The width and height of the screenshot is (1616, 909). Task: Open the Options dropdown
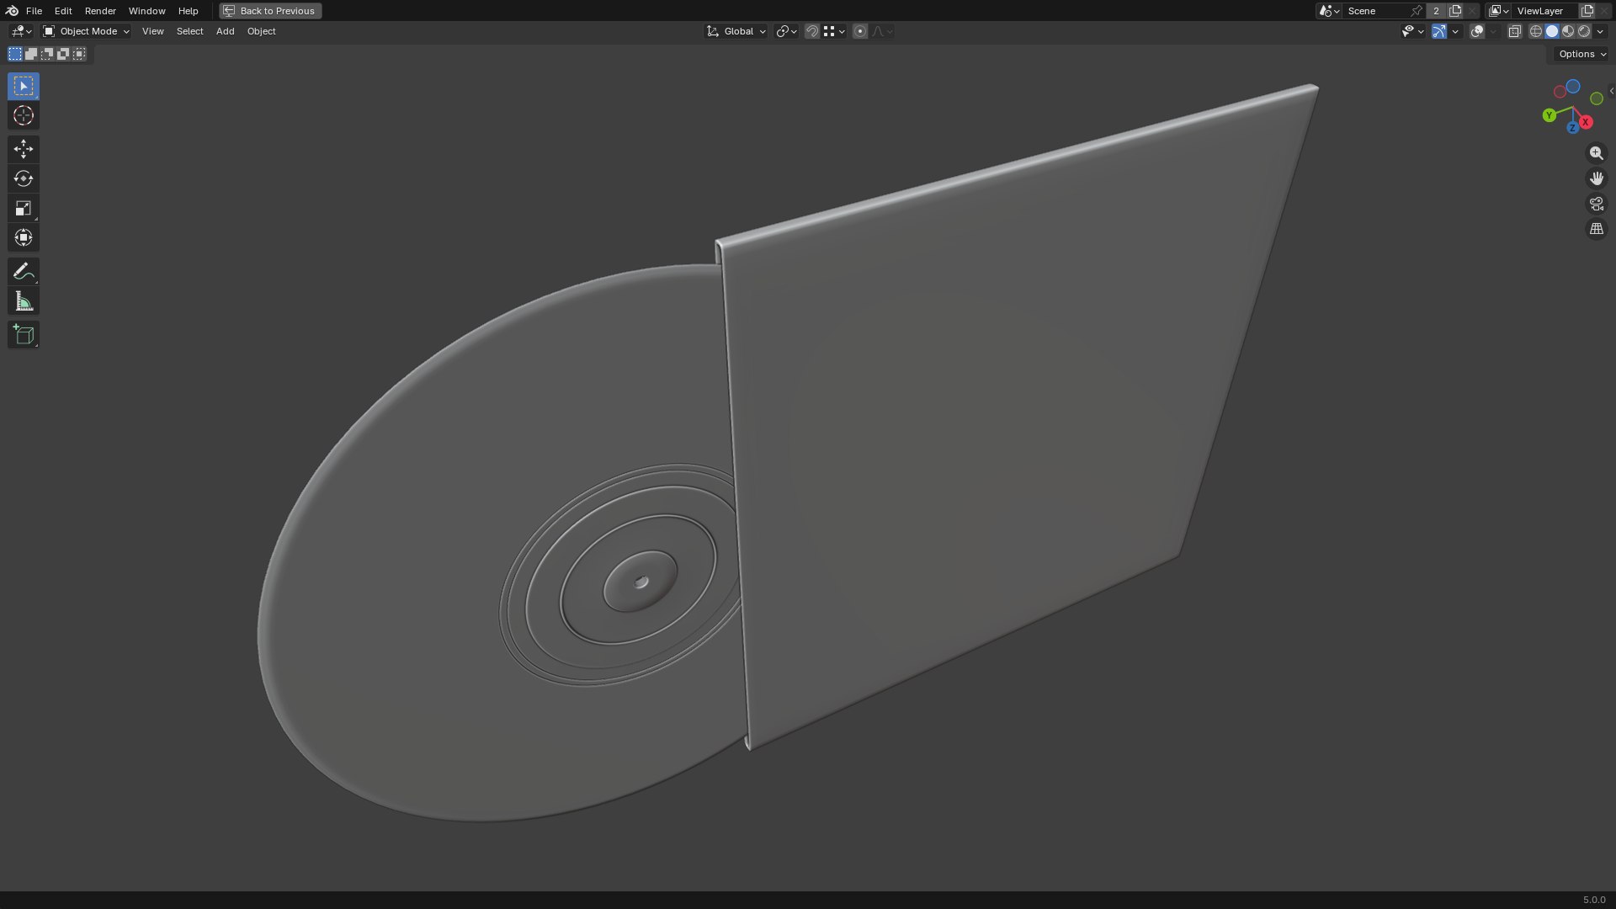coord(1582,54)
